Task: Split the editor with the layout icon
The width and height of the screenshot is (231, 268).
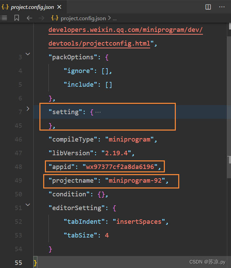Action: click(x=208, y=7)
